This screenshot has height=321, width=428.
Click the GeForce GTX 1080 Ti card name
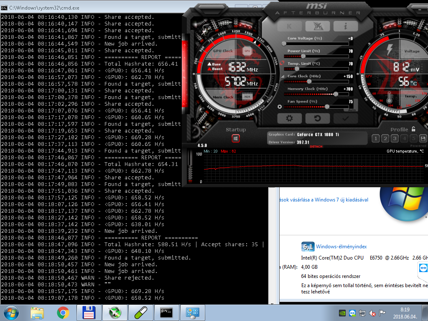click(x=318, y=135)
